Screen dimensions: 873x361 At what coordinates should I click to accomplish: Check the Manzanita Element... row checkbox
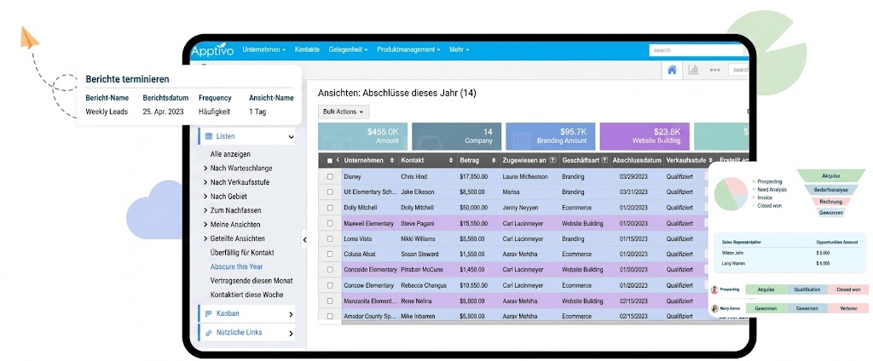[330, 301]
